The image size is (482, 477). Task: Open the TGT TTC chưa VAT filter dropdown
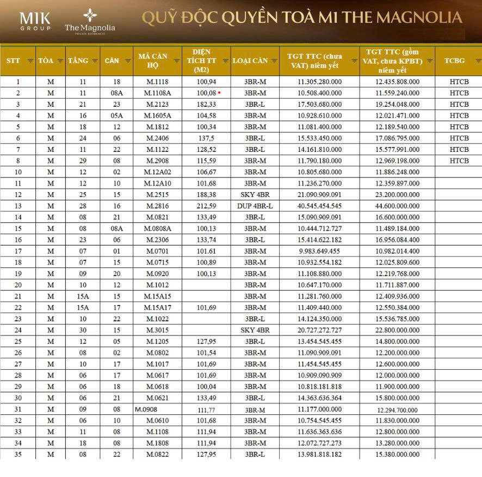355,61
